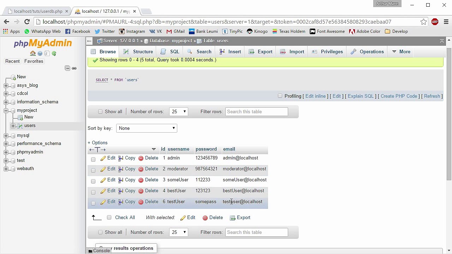Select the checkbox for bestUser row
The image size is (452, 254).
tap(93, 192)
